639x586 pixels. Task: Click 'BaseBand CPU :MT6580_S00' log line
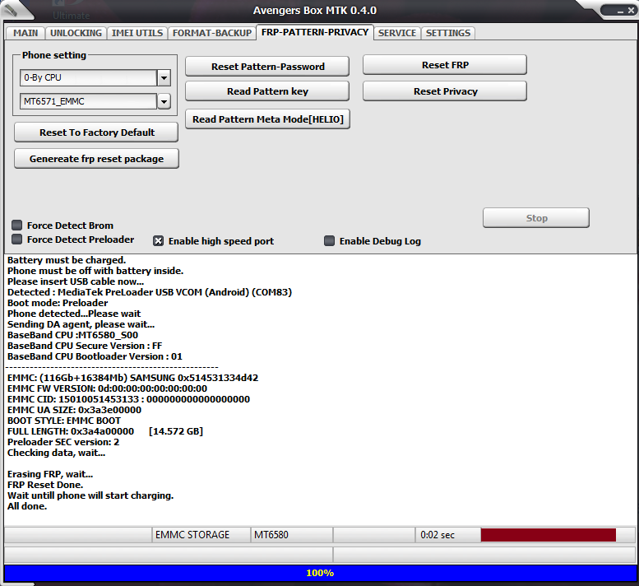coord(72,335)
